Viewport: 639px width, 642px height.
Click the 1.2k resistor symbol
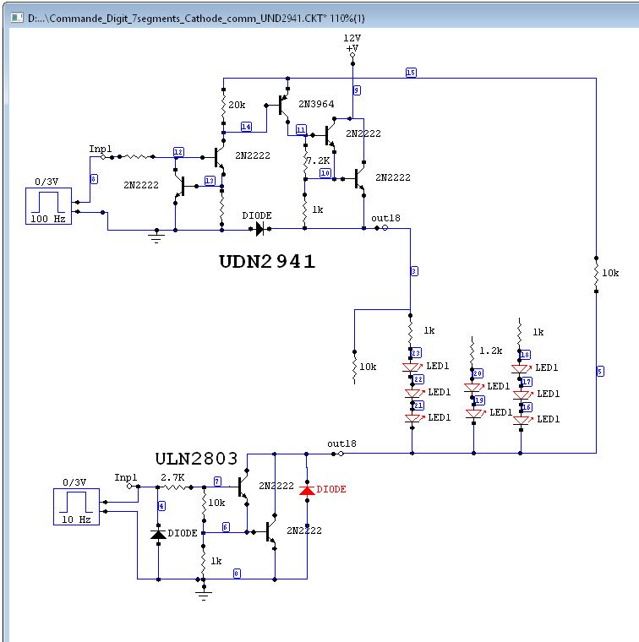[x=472, y=352]
